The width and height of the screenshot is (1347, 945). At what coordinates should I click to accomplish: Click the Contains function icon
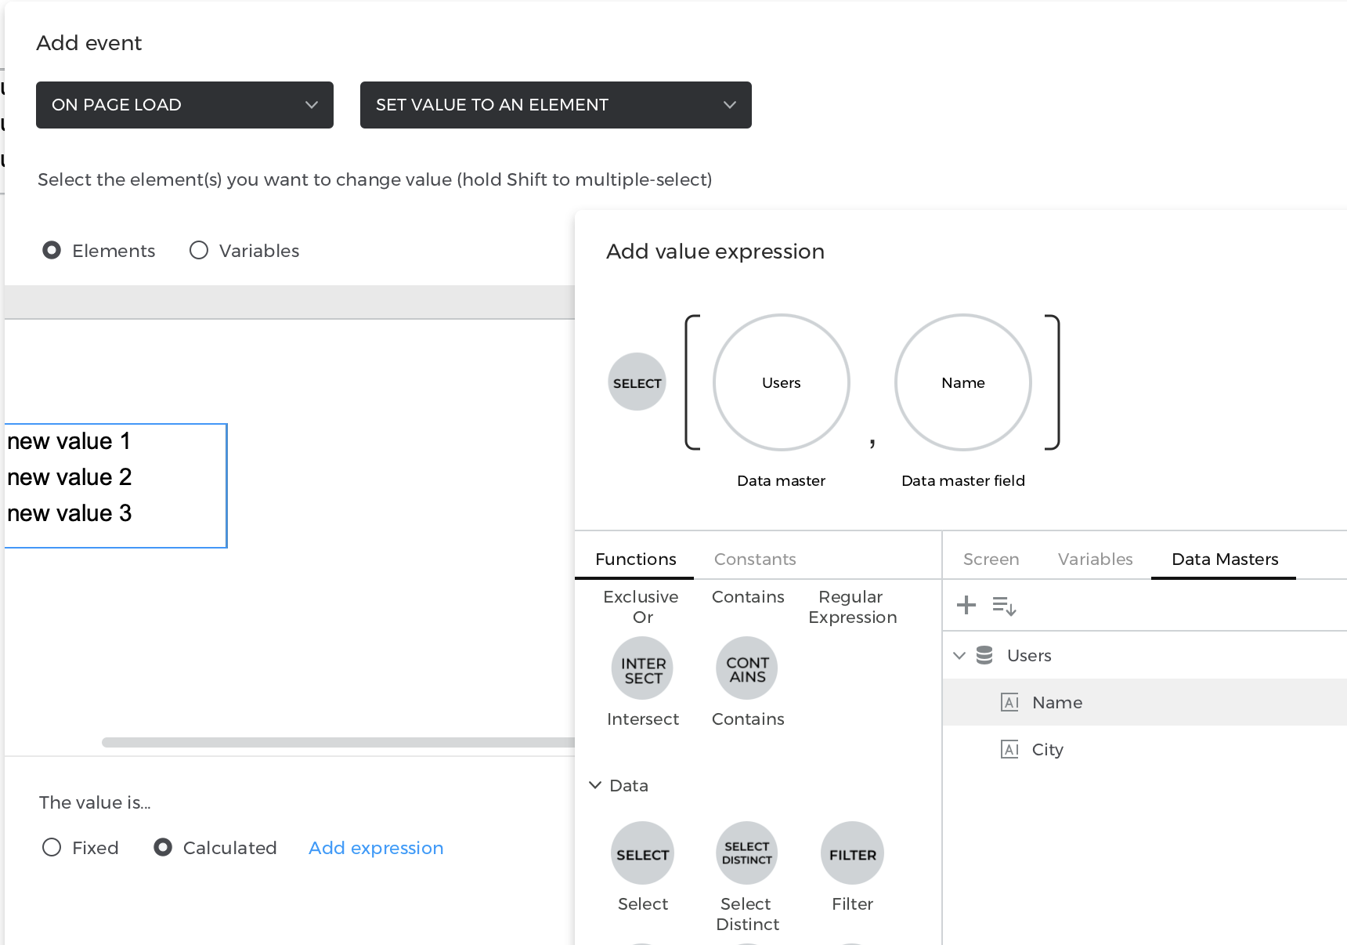pyautogui.click(x=746, y=668)
